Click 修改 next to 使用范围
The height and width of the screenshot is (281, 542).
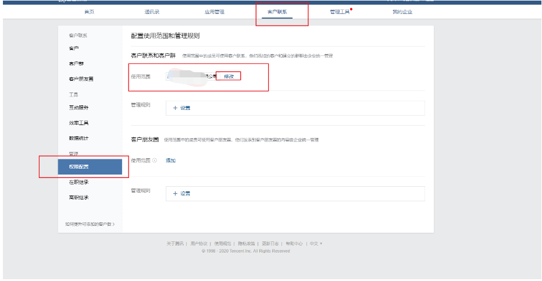pyautogui.click(x=229, y=76)
